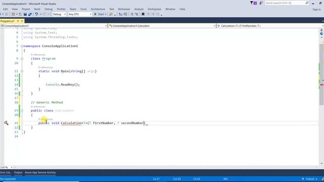Image resolution: width=324 pixels, height=182 pixels.
Task: Click the Save All icon
Action: click(x=30, y=14)
